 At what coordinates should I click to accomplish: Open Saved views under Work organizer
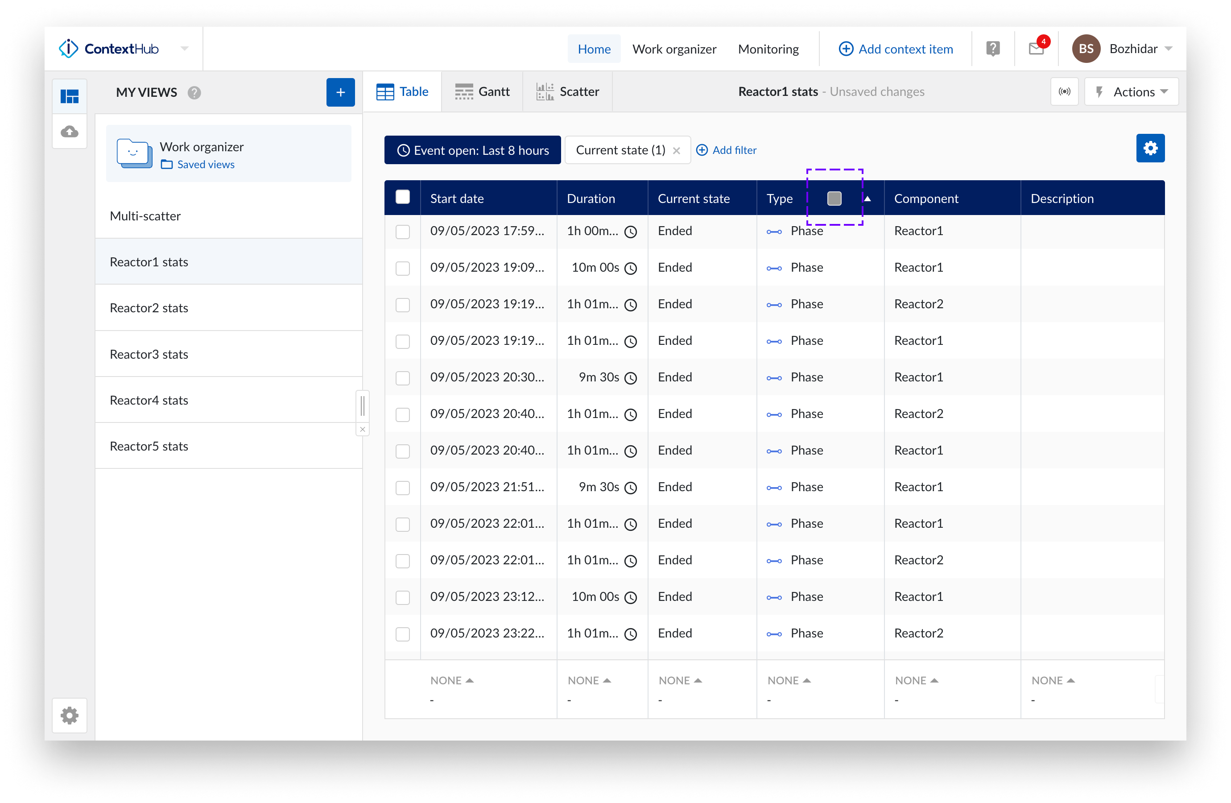click(205, 164)
